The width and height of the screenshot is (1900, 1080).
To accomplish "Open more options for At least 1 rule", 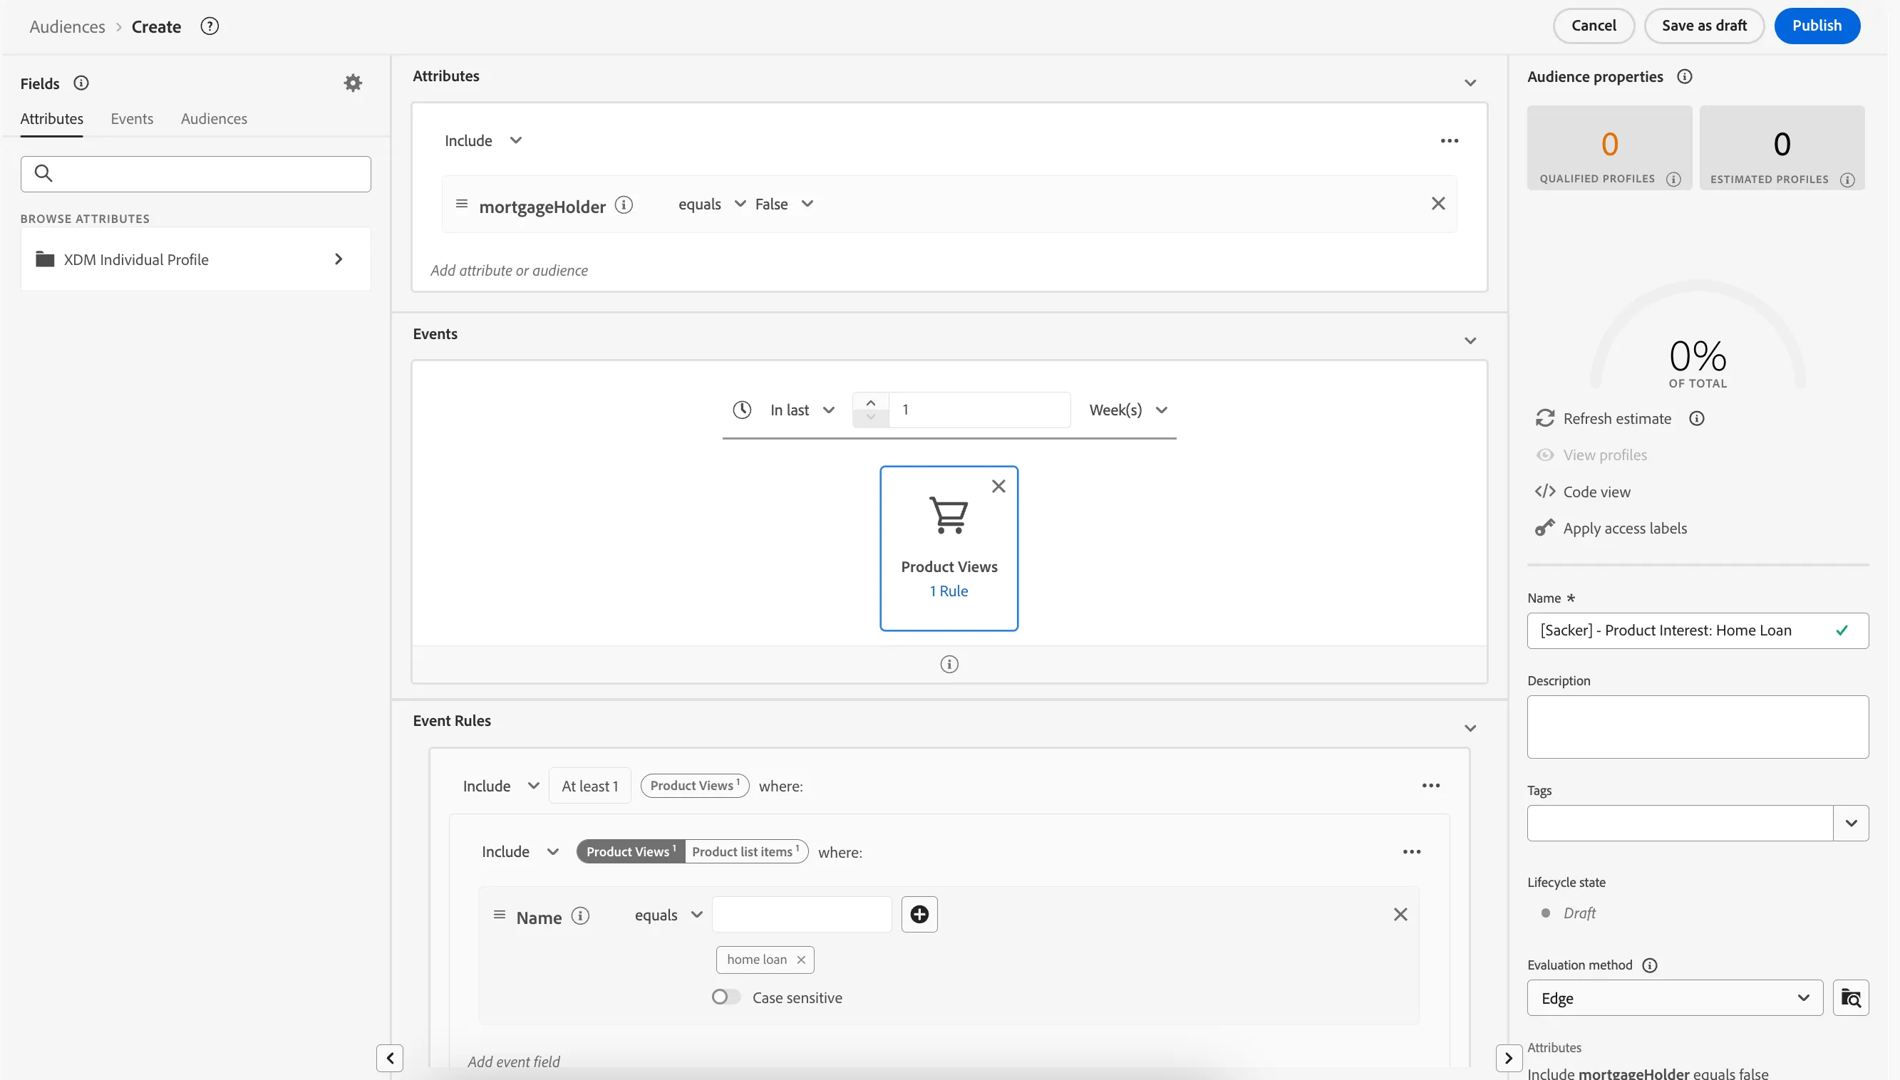I will (x=1430, y=786).
